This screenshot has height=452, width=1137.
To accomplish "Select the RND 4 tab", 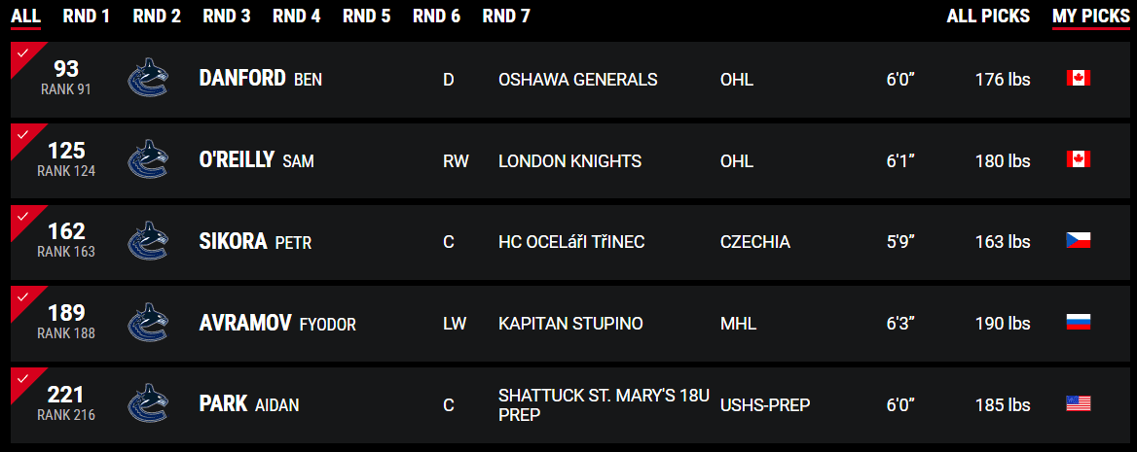I will pyautogui.click(x=297, y=16).
